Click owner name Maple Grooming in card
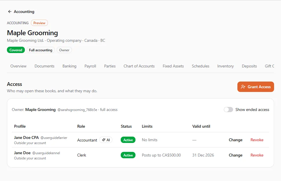281x181 pixels. tap(40, 110)
